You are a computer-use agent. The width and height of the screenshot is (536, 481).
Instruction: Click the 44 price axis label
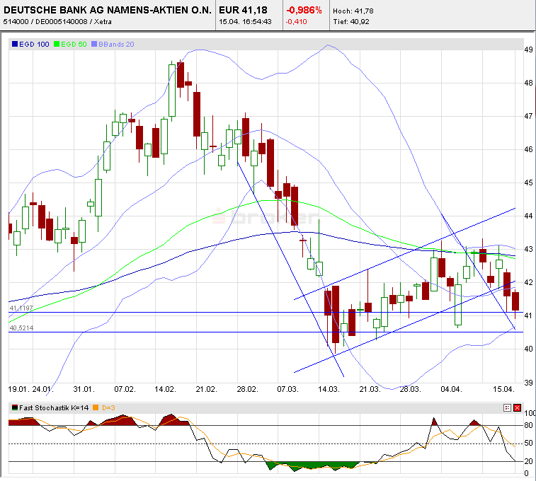click(x=528, y=216)
